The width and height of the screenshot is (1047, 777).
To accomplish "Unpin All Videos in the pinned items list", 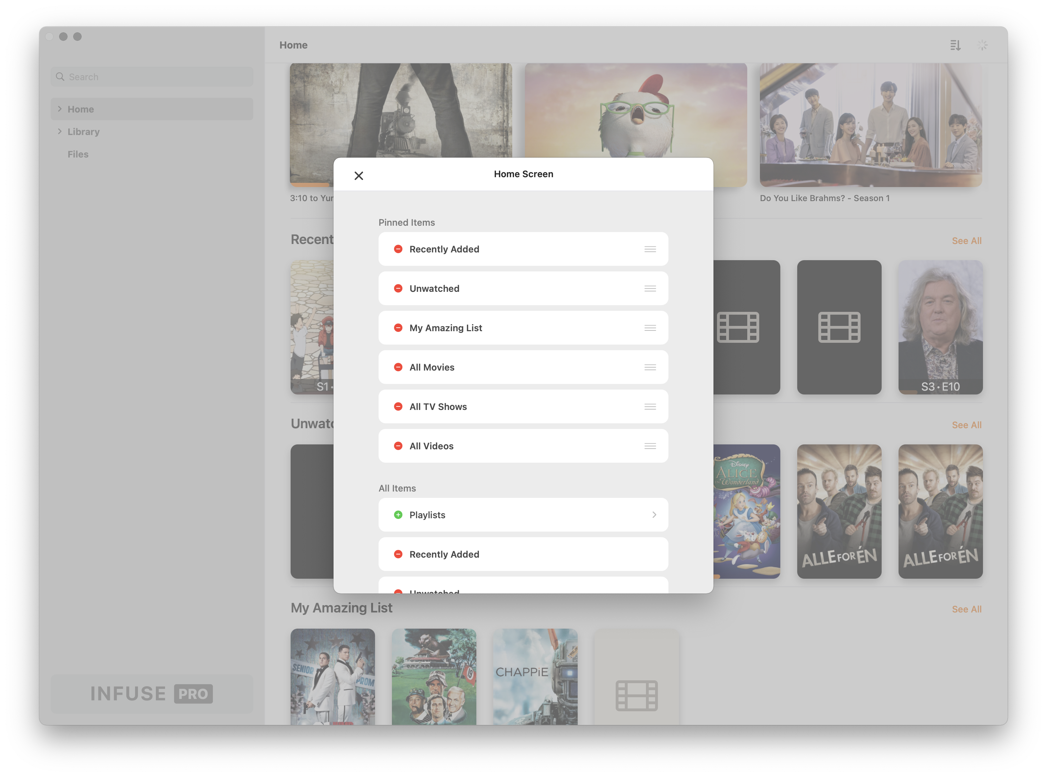I will pyautogui.click(x=398, y=446).
